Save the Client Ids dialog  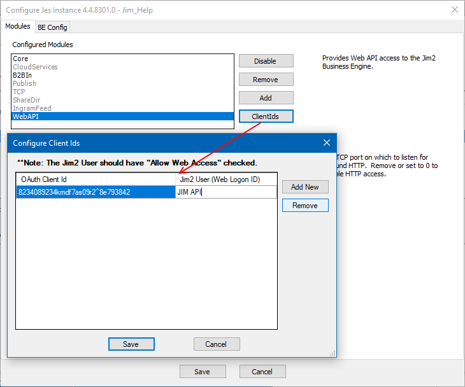(x=131, y=344)
